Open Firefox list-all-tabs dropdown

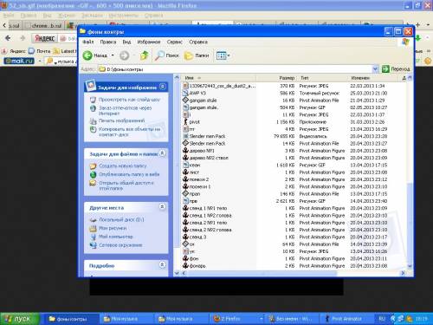point(428,25)
